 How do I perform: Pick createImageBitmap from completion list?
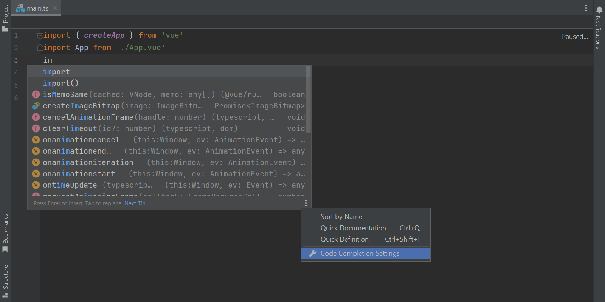pyautogui.click(x=81, y=106)
